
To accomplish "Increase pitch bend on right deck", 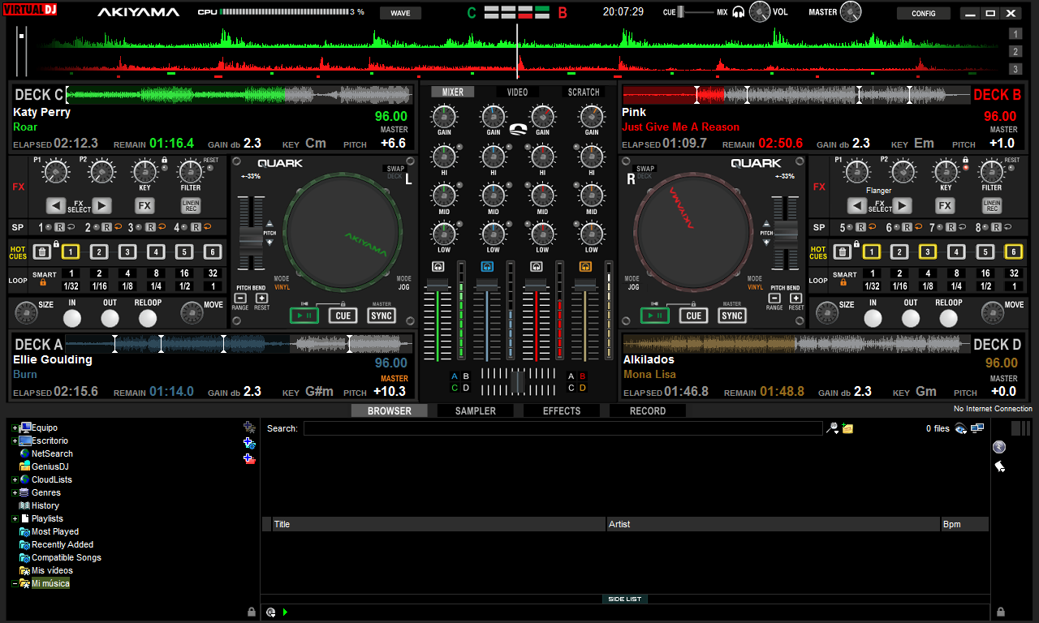I will tap(795, 298).
